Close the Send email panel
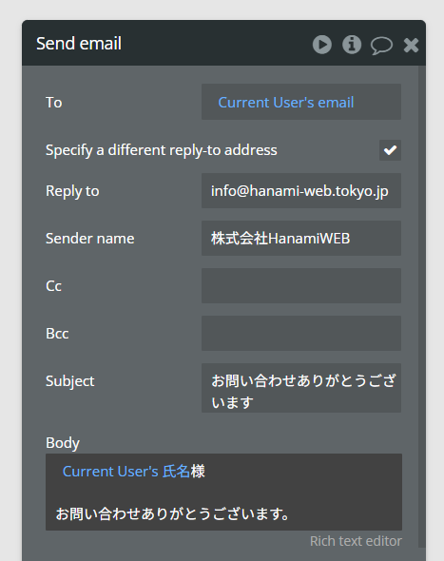The image size is (444, 561). 411,45
